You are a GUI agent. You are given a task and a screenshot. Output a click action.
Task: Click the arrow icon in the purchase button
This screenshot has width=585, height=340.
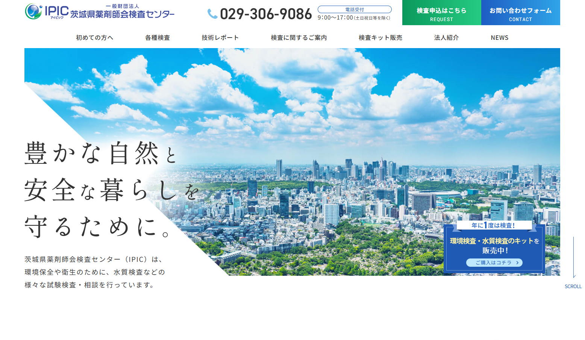(x=517, y=263)
